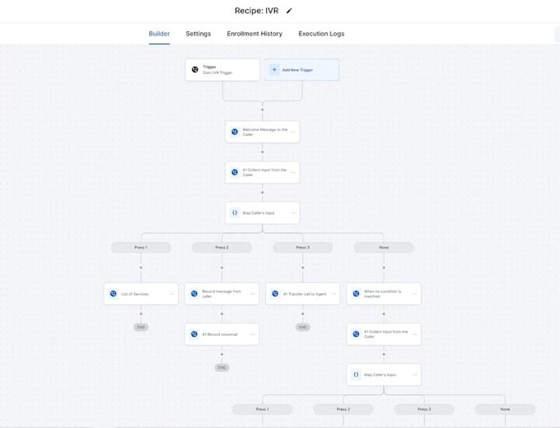Add a step above Transfer call to Agent
The image size is (560, 428).
[x=303, y=267]
